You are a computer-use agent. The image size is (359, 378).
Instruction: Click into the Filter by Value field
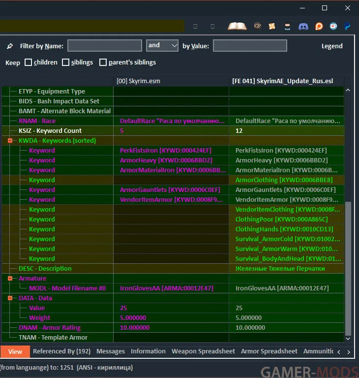250,46
